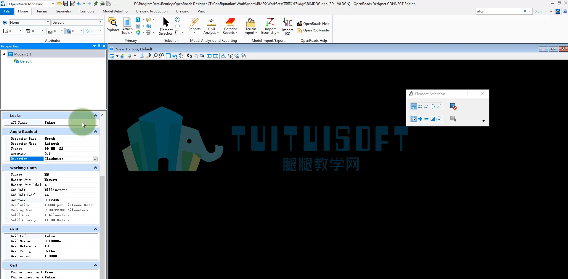Collapse the Grid section
This screenshot has width=568, height=279.
pyautogui.click(x=95, y=229)
